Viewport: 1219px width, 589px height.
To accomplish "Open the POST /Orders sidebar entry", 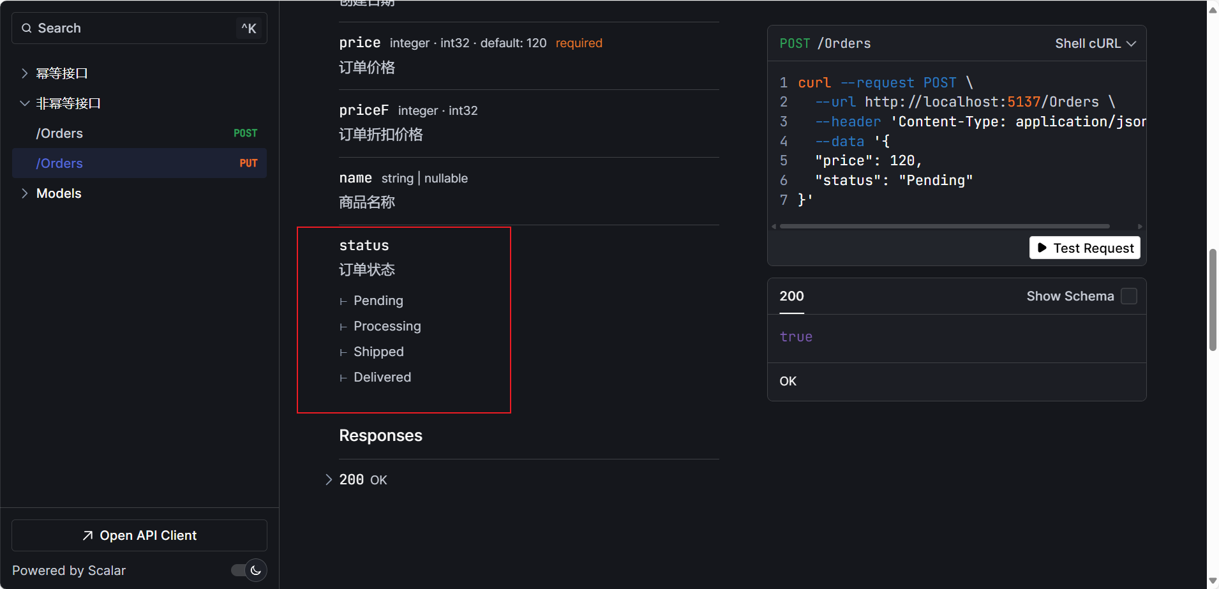I will (x=60, y=133).
